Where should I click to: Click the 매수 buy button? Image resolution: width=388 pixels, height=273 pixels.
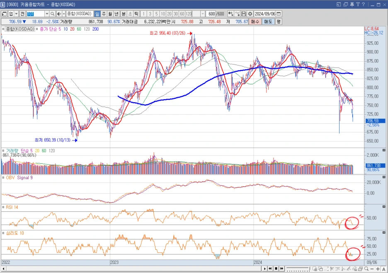pyautogui.click(x=255, y=22)
